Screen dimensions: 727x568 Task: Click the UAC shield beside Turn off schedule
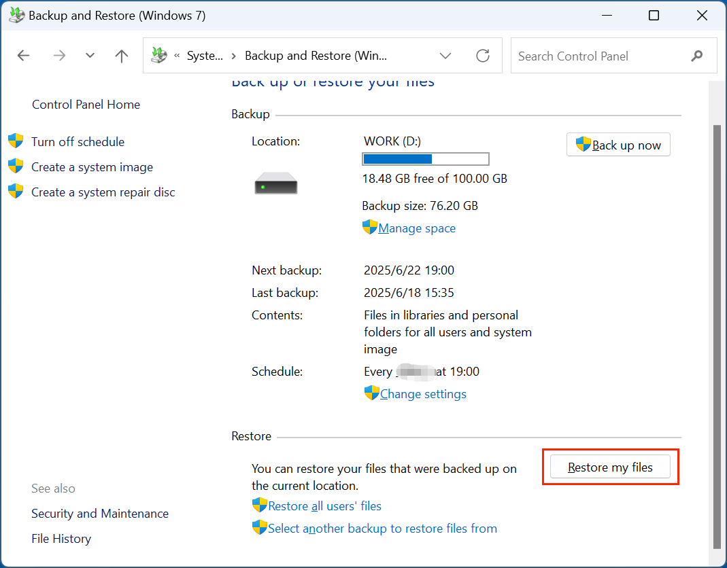(16, 141)
